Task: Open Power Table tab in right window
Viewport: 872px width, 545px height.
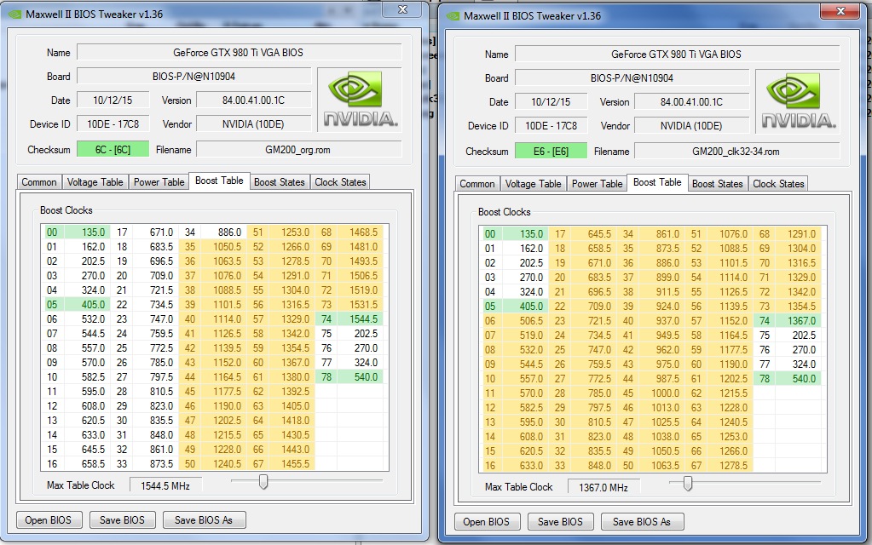Action: pos(598,184)
